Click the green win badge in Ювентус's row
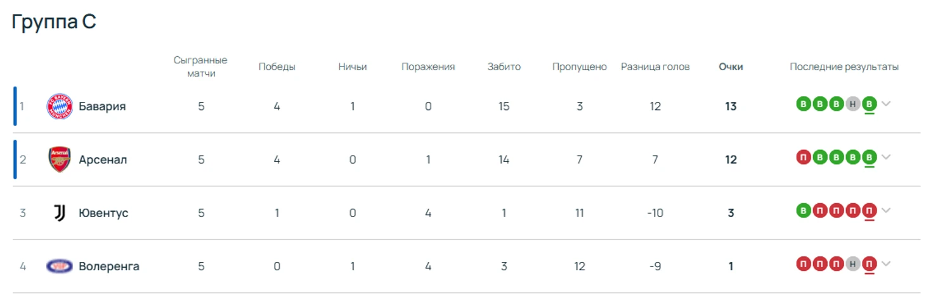This screenshot has height=305, width=926. pos(804,210)
